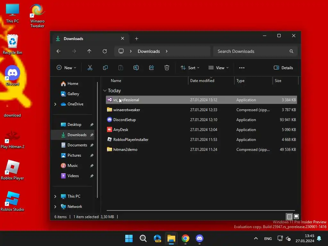Click the PC monitor icon in address bar
Image resolution: width=328 pixels, height=246 pixels.
121,51
